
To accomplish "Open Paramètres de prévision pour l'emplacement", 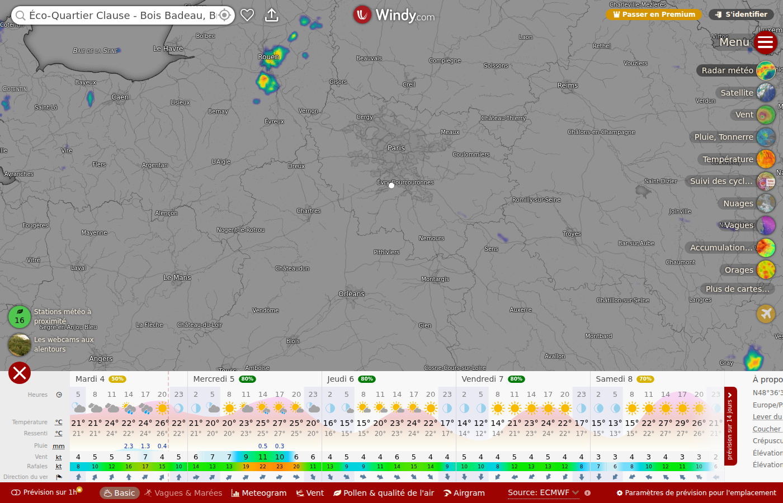I will 696,493.
